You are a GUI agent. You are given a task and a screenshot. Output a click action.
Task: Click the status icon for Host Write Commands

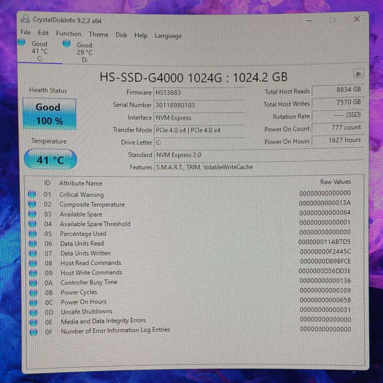pyautogui.click(x=33, y=273)
